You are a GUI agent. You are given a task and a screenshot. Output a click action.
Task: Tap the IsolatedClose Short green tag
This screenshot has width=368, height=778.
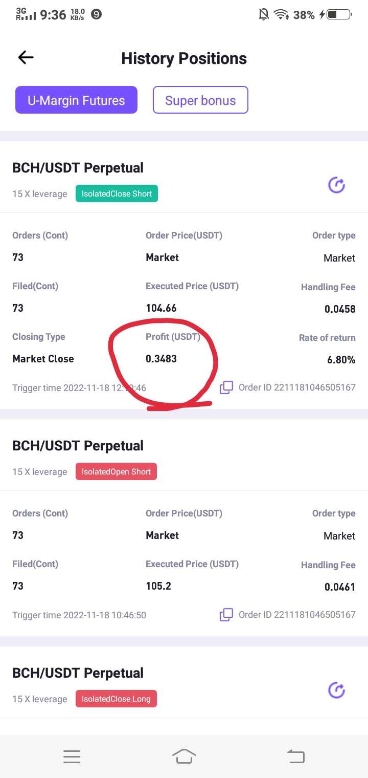click(117, 194)
